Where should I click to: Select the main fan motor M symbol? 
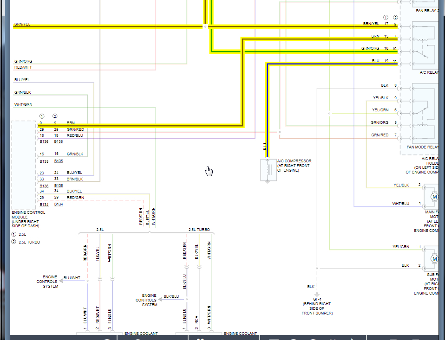point(434,197)
